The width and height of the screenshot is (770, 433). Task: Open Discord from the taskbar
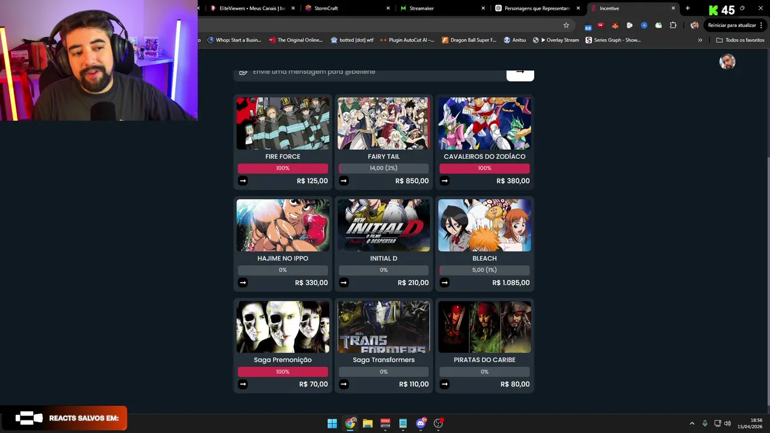tap(420, 423)
